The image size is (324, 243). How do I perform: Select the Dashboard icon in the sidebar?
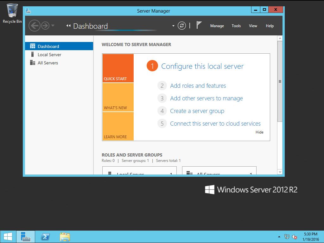[33, 46]
